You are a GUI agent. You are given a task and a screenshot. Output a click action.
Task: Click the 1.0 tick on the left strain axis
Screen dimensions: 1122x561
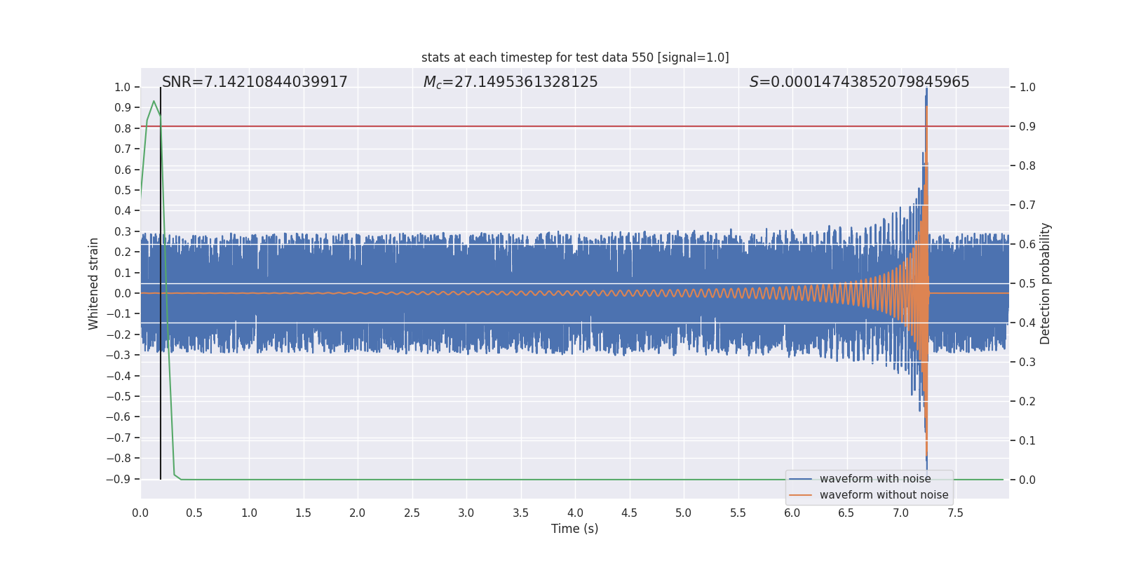coord(122,88)
